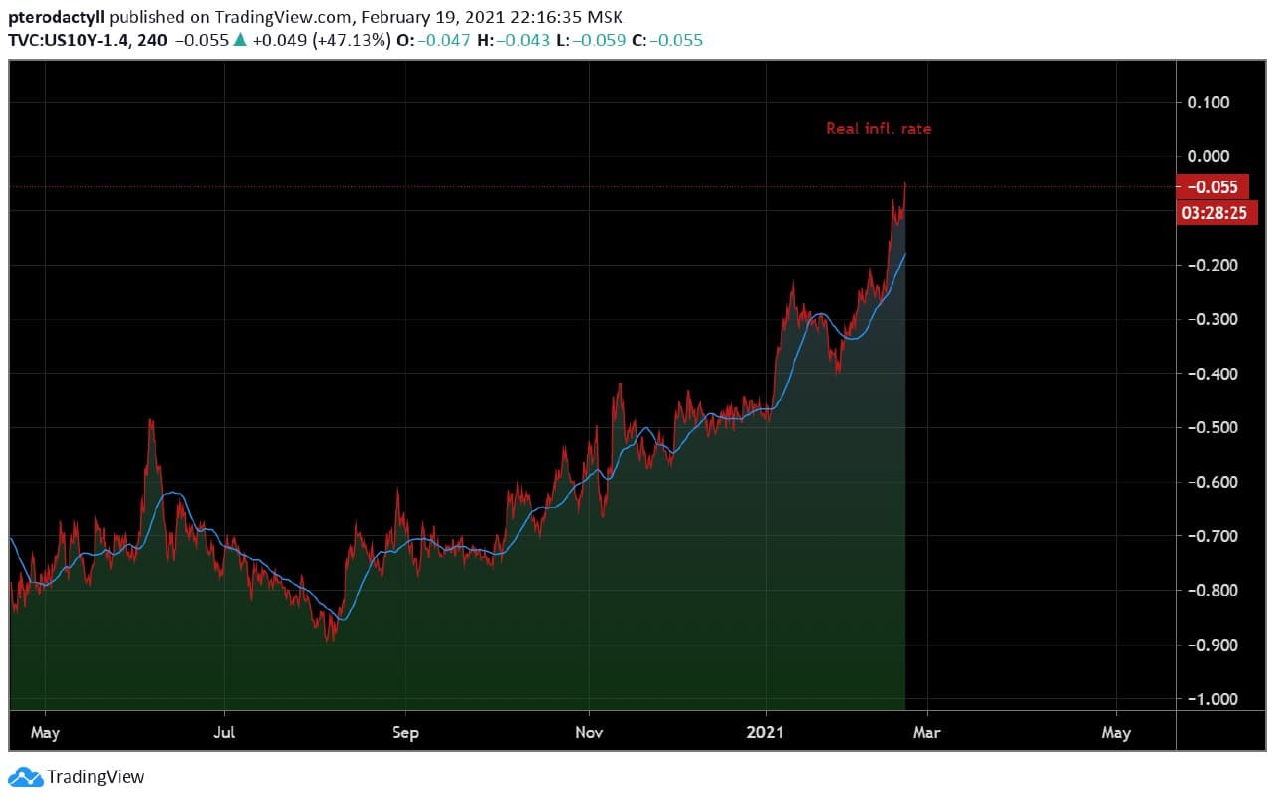Click the 2021 label on time axis

(x=767, y=733)
